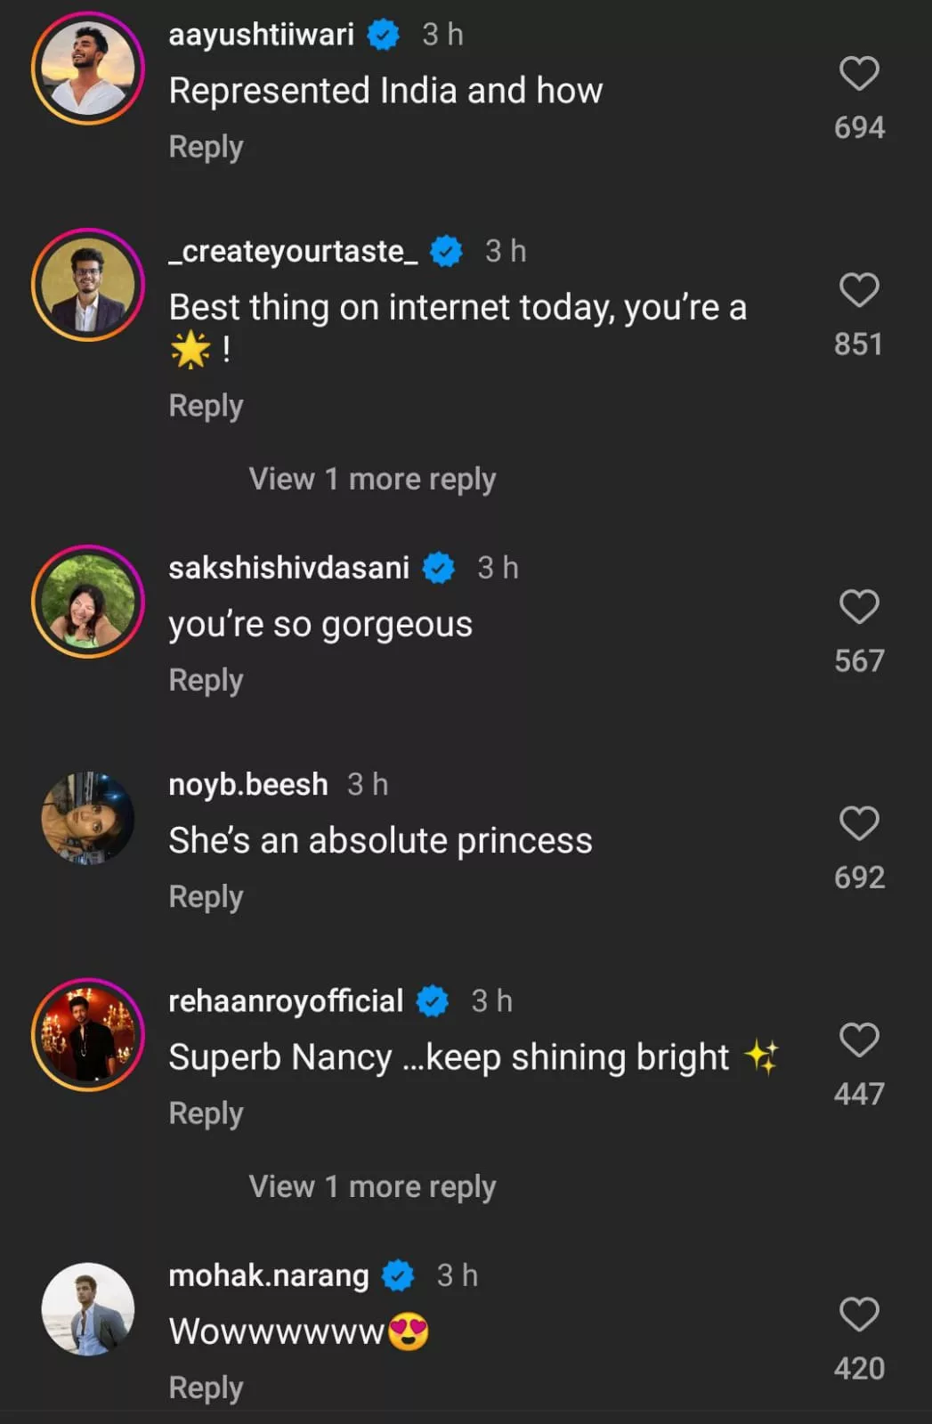This screenshot has width=932, height=1424.
Task: Tap heart on sakshishivdasani's comment
Action: [x=859, y=607]
